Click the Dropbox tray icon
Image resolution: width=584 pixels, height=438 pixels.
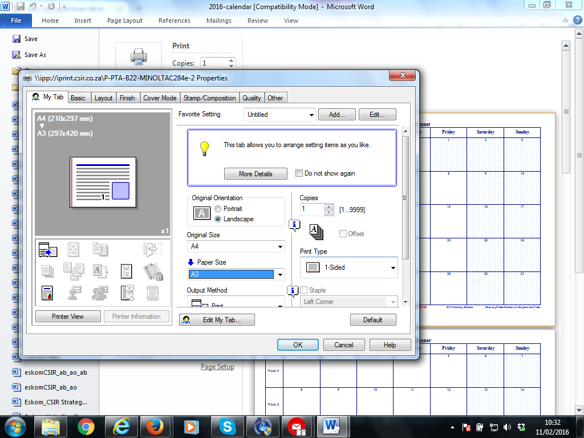click(521, 427)
